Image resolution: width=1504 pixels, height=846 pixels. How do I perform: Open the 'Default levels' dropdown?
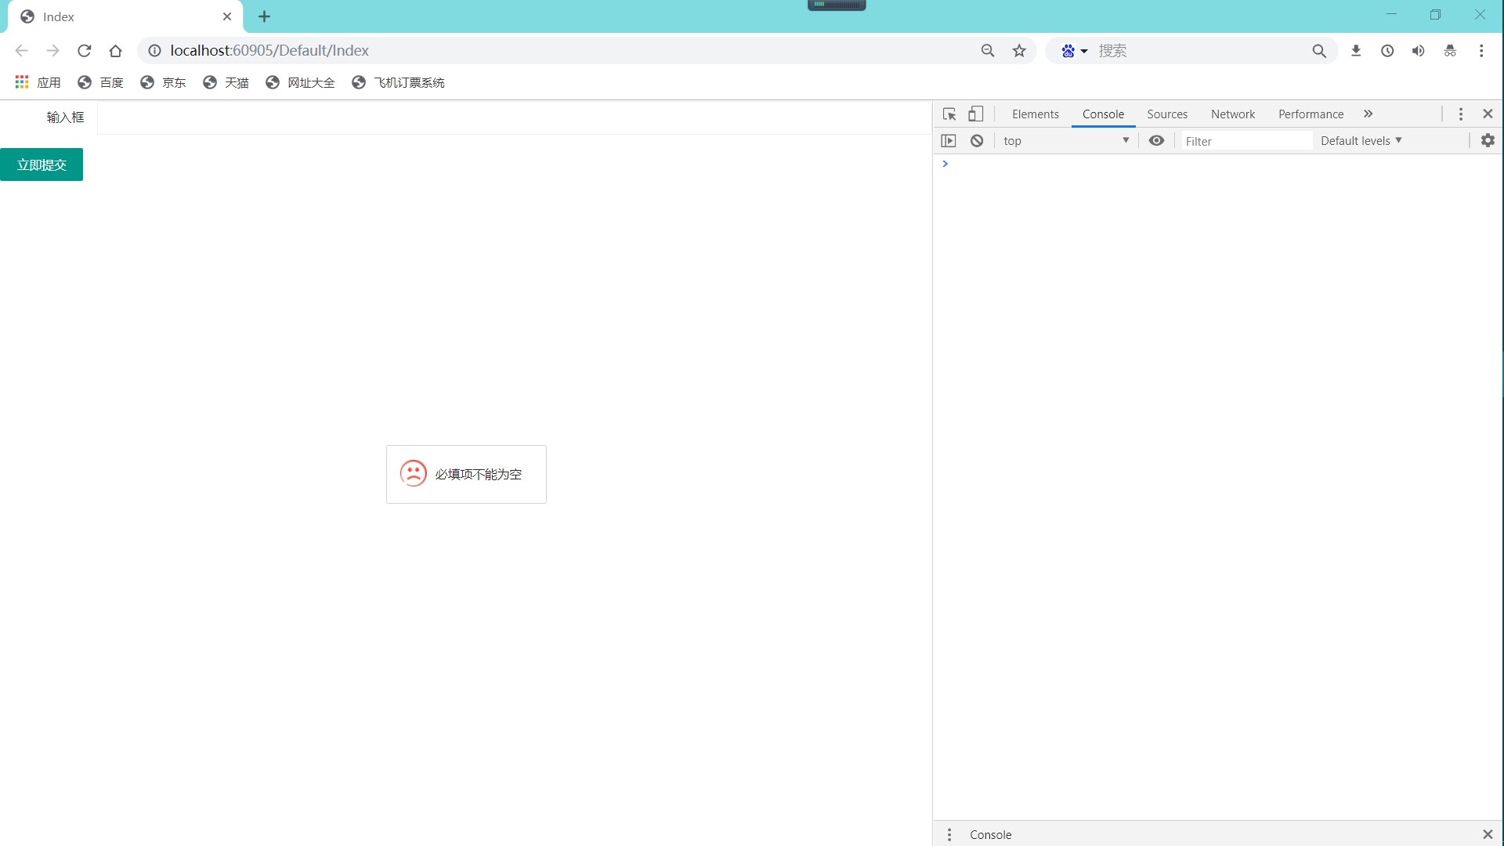1361,140
